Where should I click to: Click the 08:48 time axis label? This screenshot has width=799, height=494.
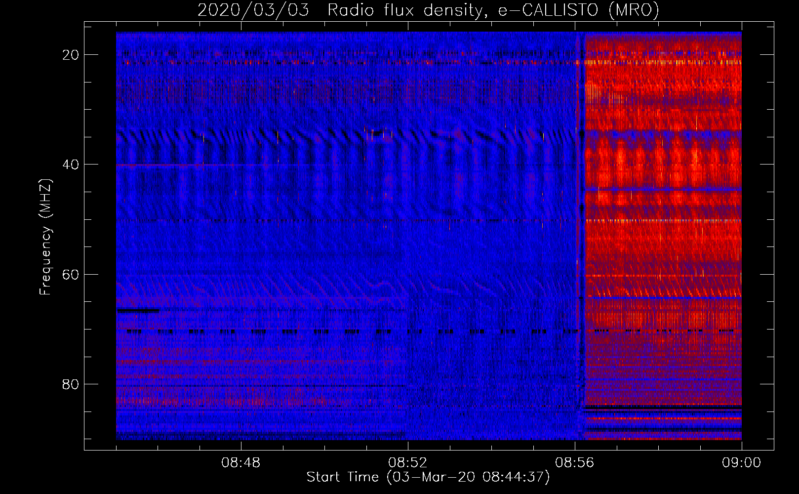240,463
